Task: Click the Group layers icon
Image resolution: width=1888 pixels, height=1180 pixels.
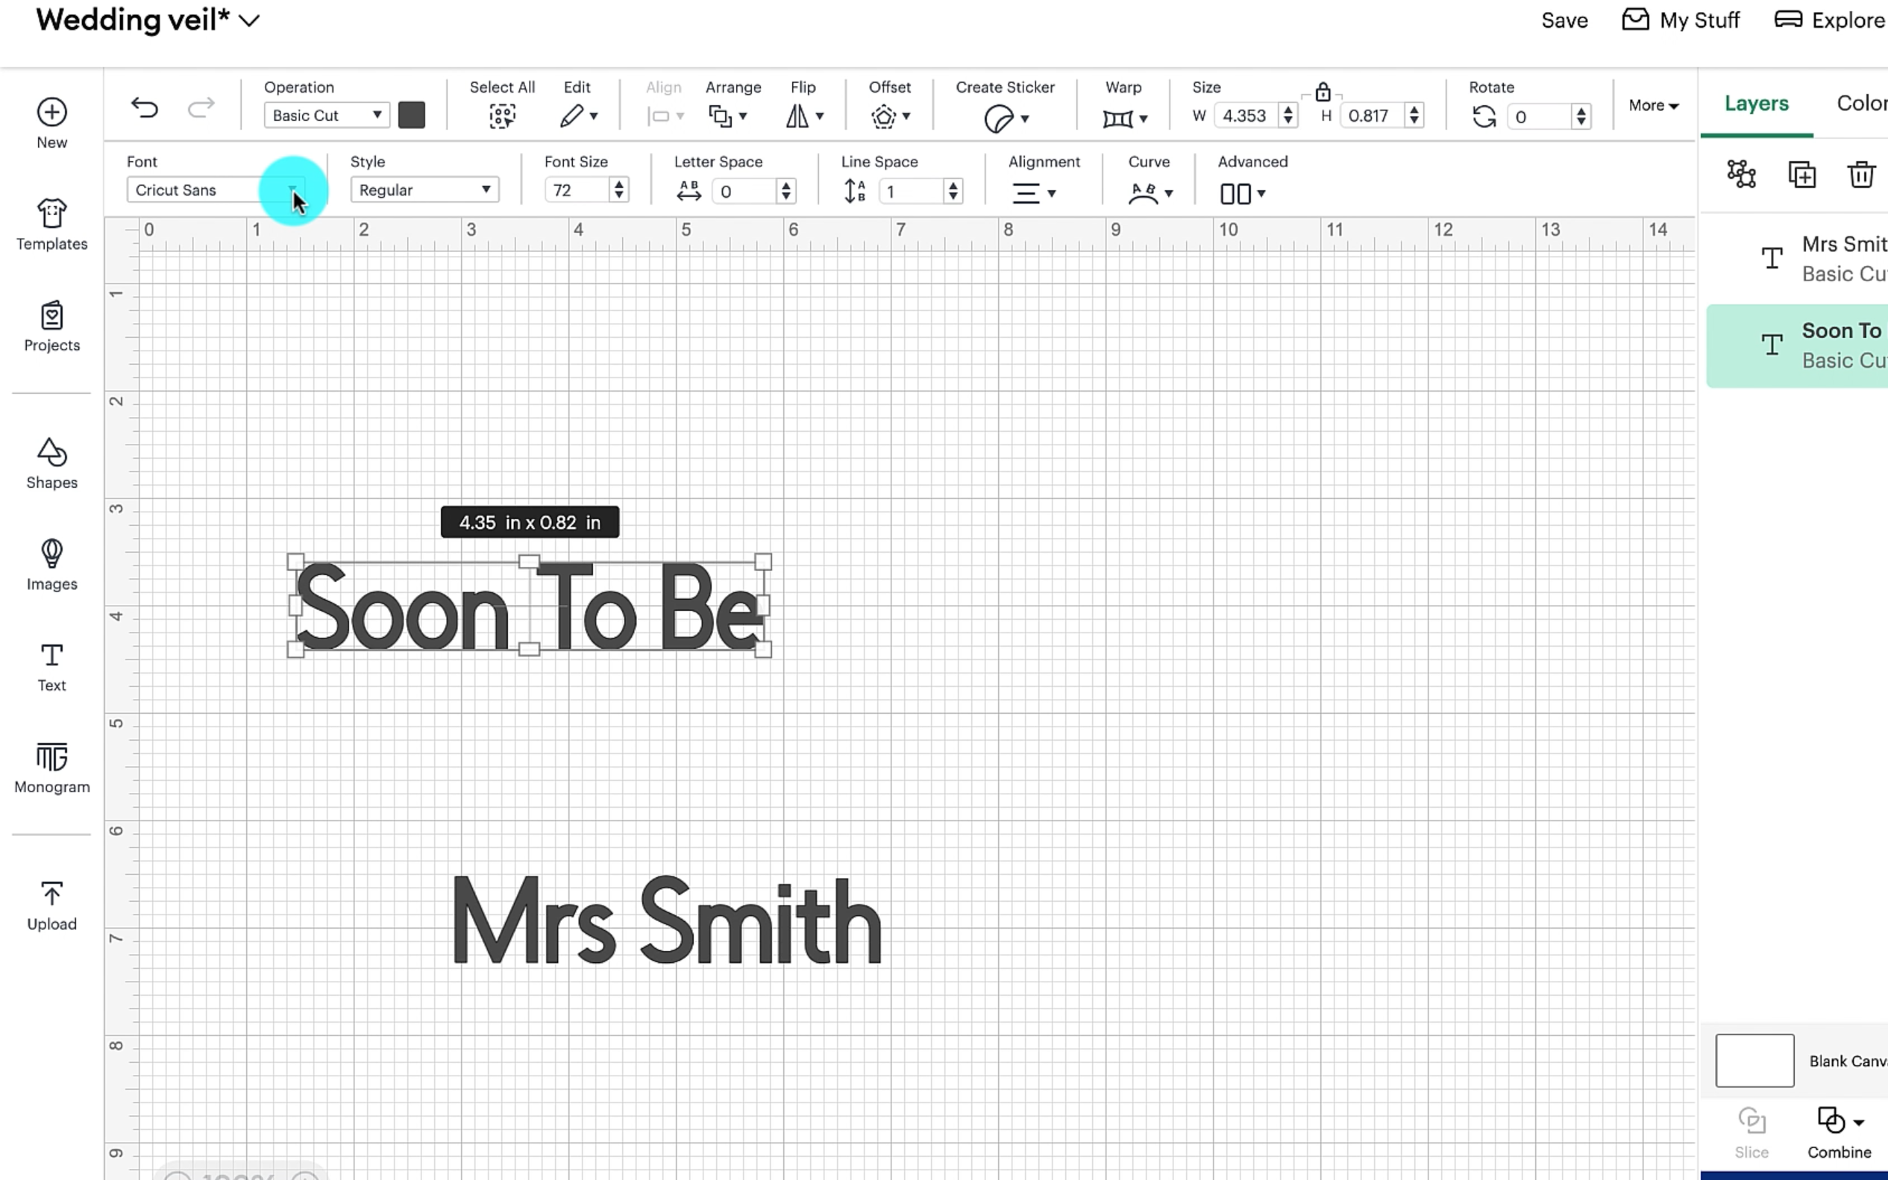Action: (1741, 174)
